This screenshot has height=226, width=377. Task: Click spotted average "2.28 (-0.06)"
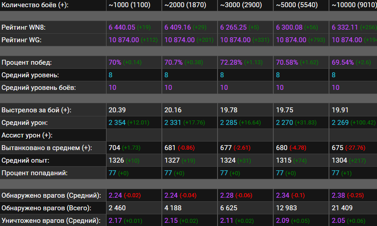(236, 195)
